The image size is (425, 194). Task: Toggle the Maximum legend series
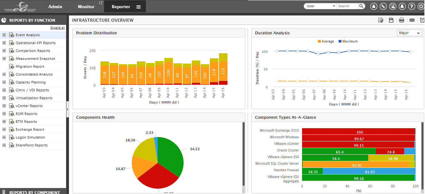coord(348,41)
